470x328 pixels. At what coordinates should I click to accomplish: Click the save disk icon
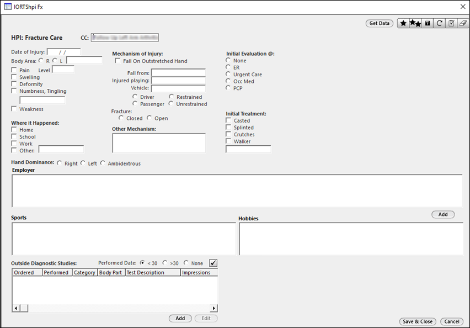[x=428, y=23]
